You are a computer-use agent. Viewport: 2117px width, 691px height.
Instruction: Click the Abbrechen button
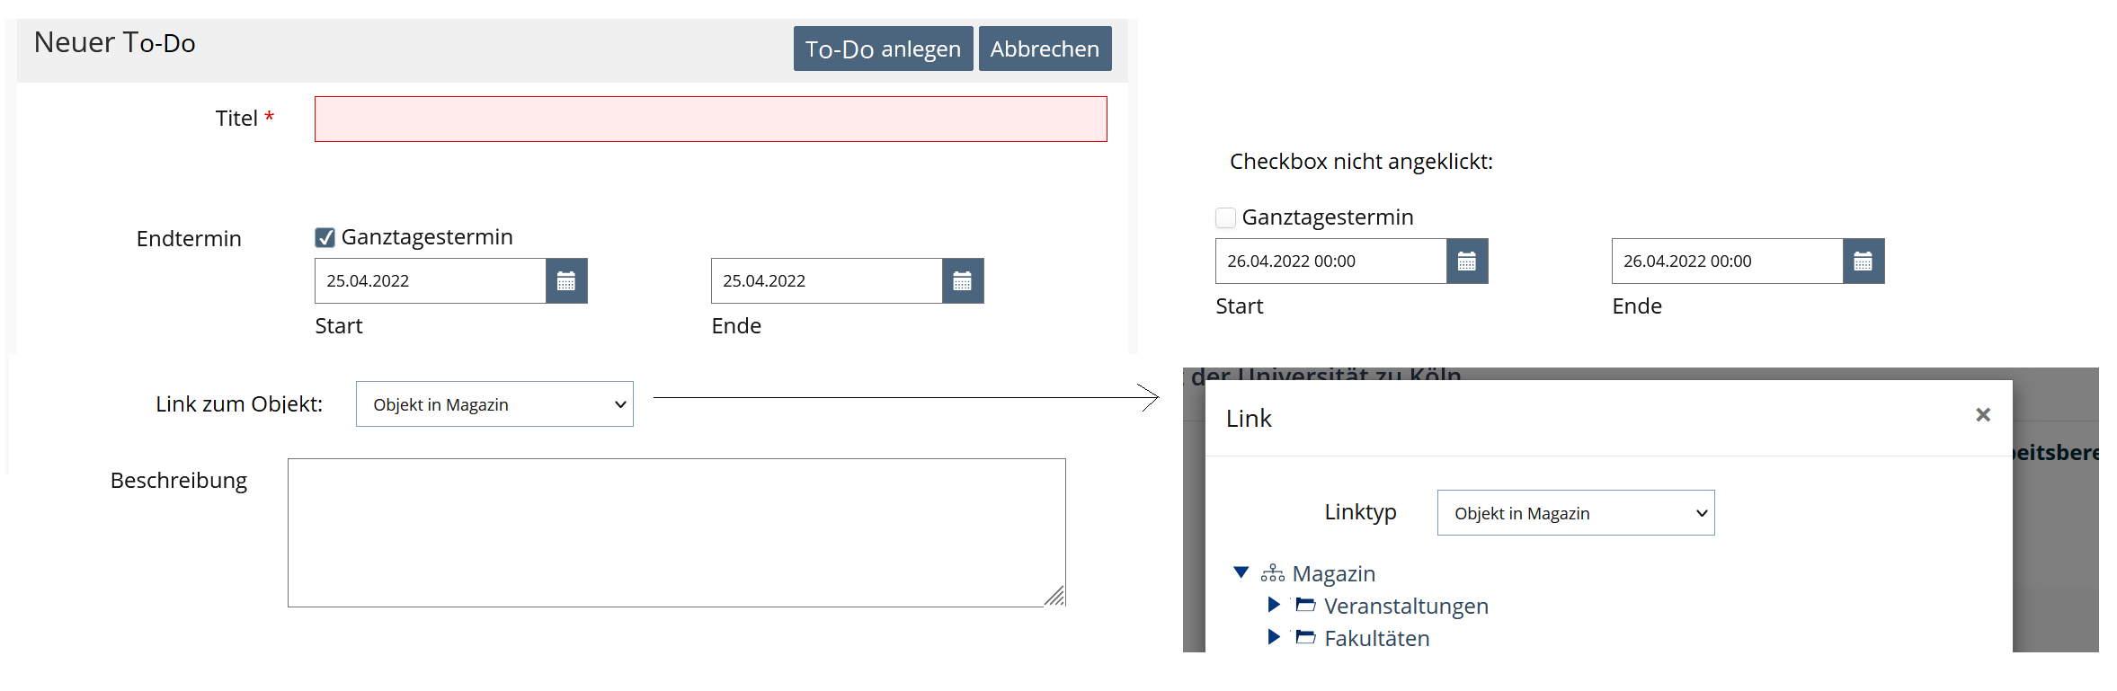pos(1045,49)
